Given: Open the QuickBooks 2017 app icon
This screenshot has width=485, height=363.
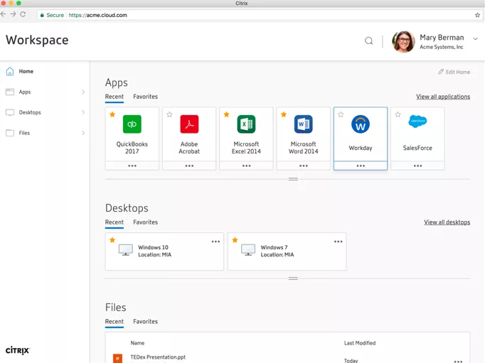Looking at the screenshot, I should click(132, 124).
